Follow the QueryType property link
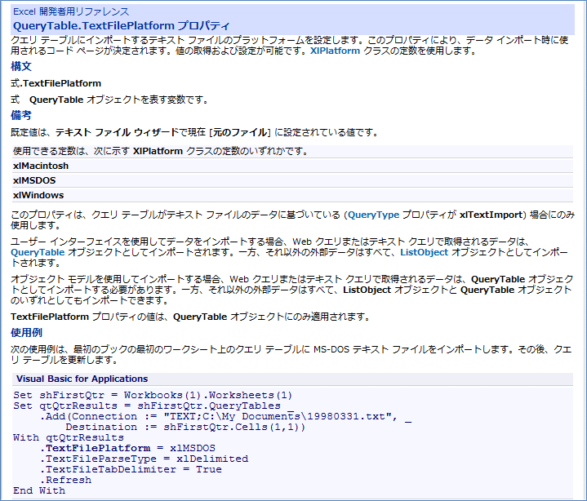 click(373, 215)
